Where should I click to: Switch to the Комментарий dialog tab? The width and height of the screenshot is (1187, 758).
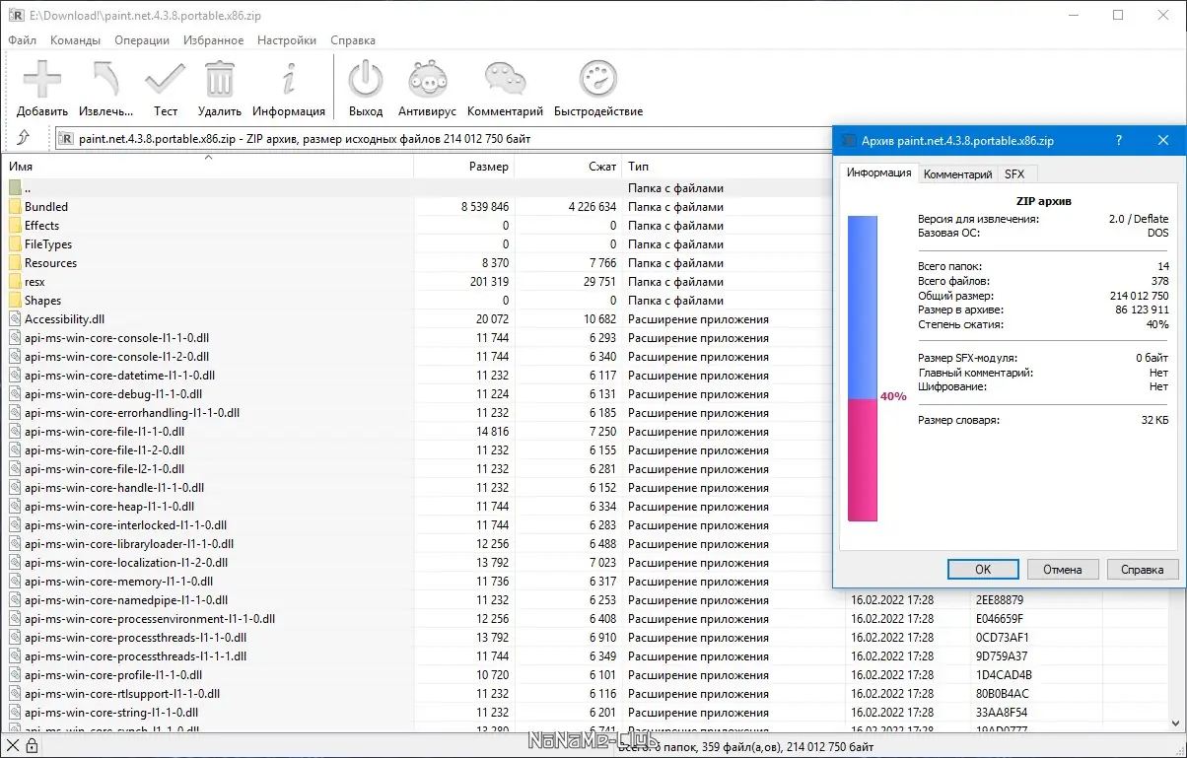coord(957,174)
